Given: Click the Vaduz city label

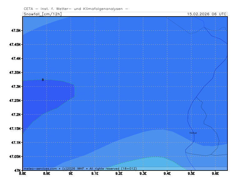Looking at the screenshot, I should coord(193,133).
